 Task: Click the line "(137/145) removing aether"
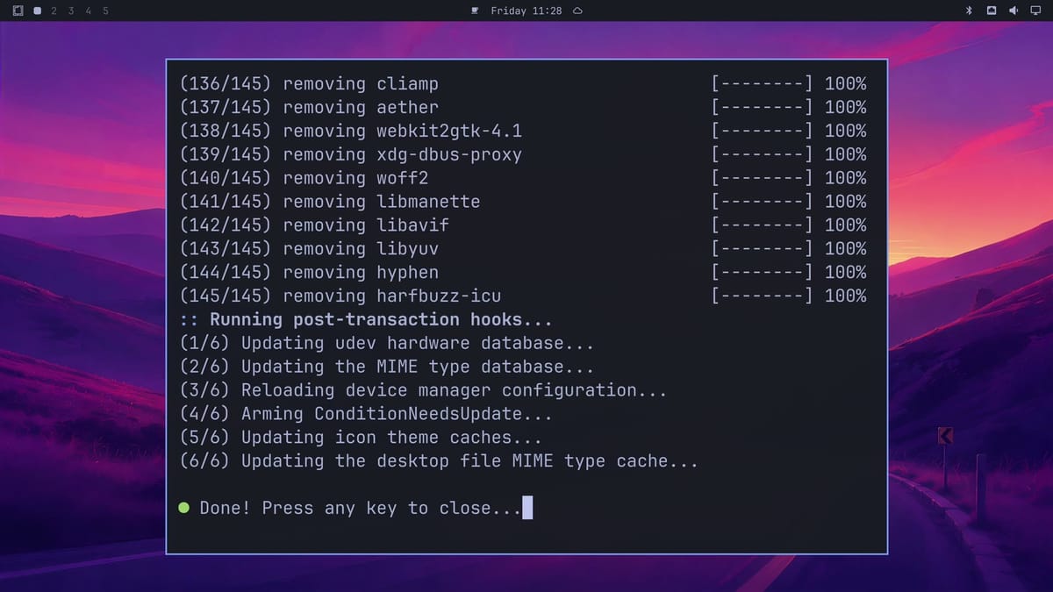[x=309, y=108]
